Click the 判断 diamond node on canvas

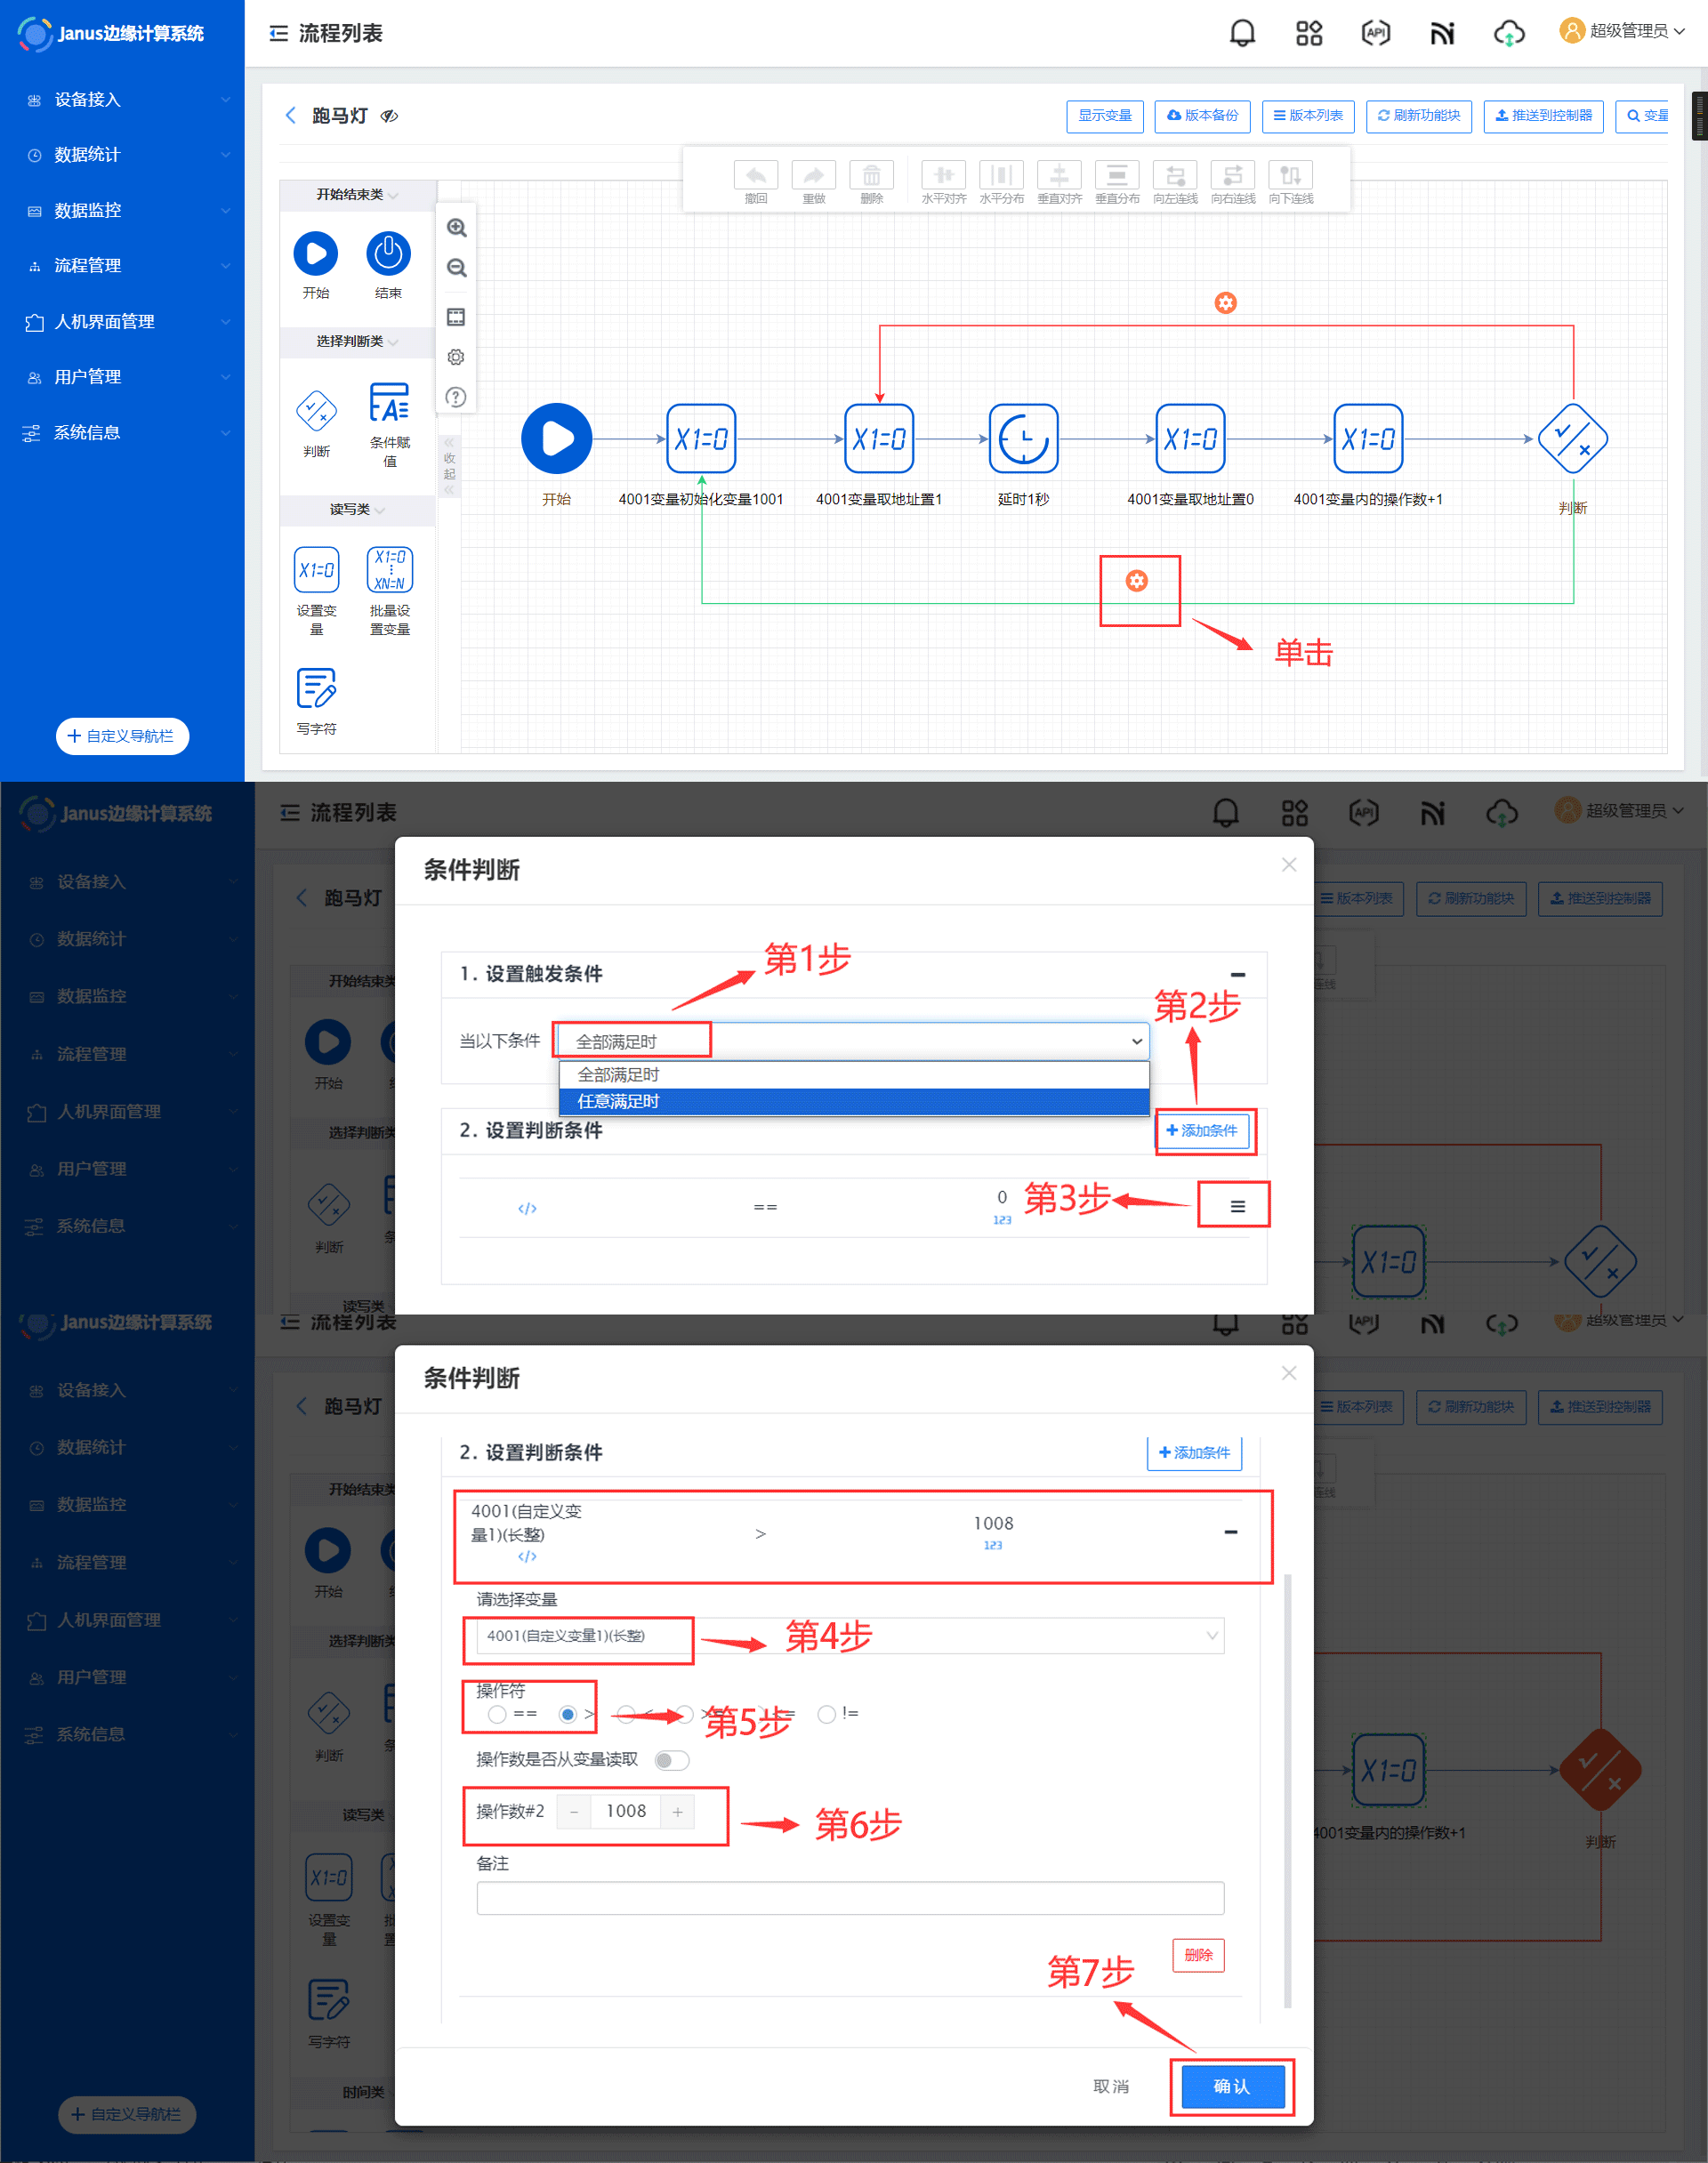1571,438
